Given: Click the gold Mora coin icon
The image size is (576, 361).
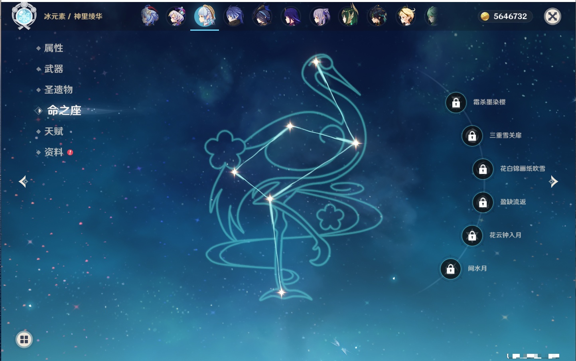Looking at the screenshot, I should [x=485, y=16].
